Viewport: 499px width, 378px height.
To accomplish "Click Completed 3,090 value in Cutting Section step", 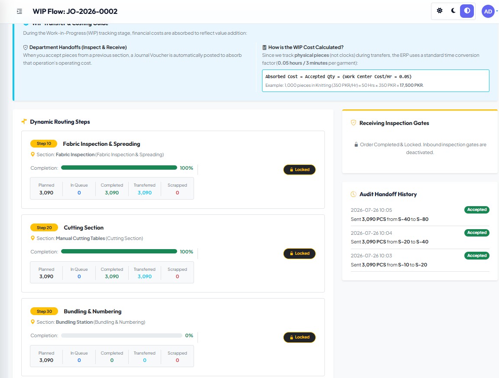I will coord(112,276).
